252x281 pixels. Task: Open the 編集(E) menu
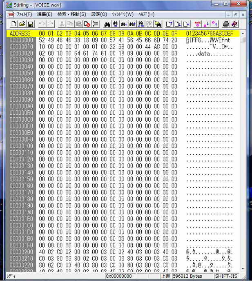pyautogui.click(x=45, y=14)
